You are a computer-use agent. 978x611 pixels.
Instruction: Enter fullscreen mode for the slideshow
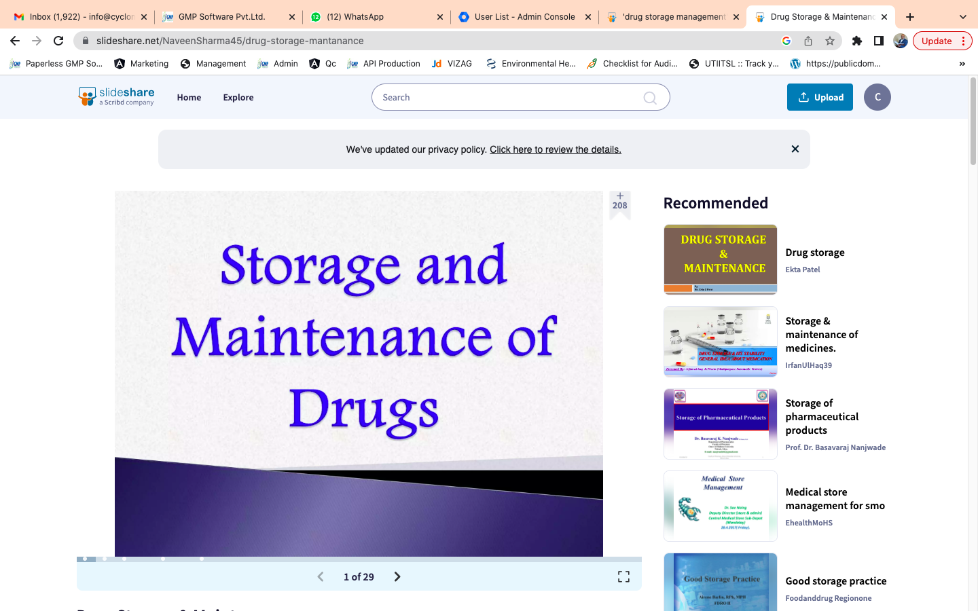tap(623, 576)
